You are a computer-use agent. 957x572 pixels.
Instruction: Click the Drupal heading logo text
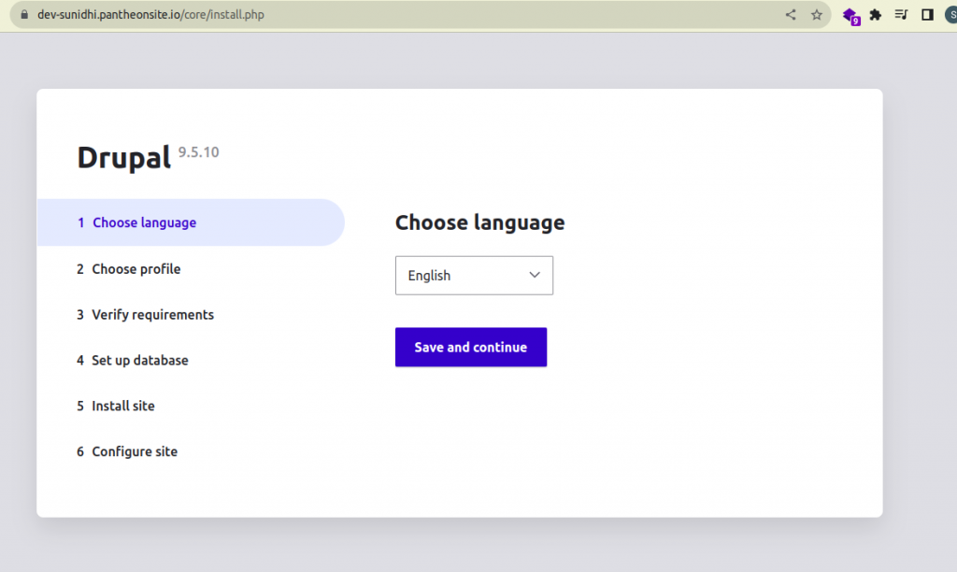[123, 158]
